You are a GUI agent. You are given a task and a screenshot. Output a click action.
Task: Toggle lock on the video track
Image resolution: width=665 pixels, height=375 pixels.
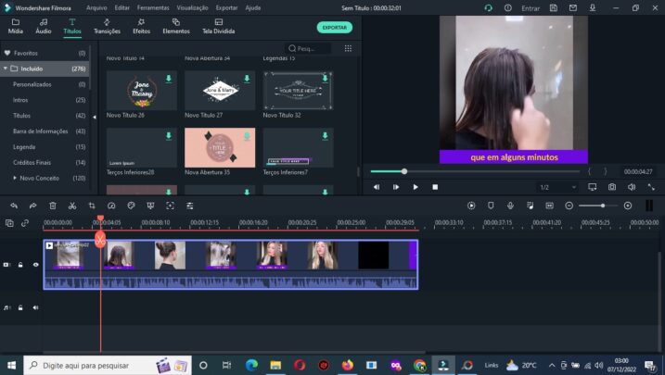pyautogui.click(x=20, y=265)
